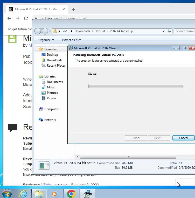Viewport: 195px width, 198px height.
Task: Switch to Chrome in the taskbar
Action: [71, 194]
